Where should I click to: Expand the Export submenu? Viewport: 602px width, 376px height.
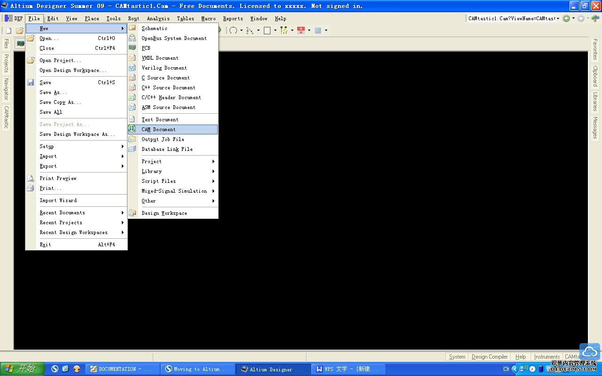click(76, 166)
